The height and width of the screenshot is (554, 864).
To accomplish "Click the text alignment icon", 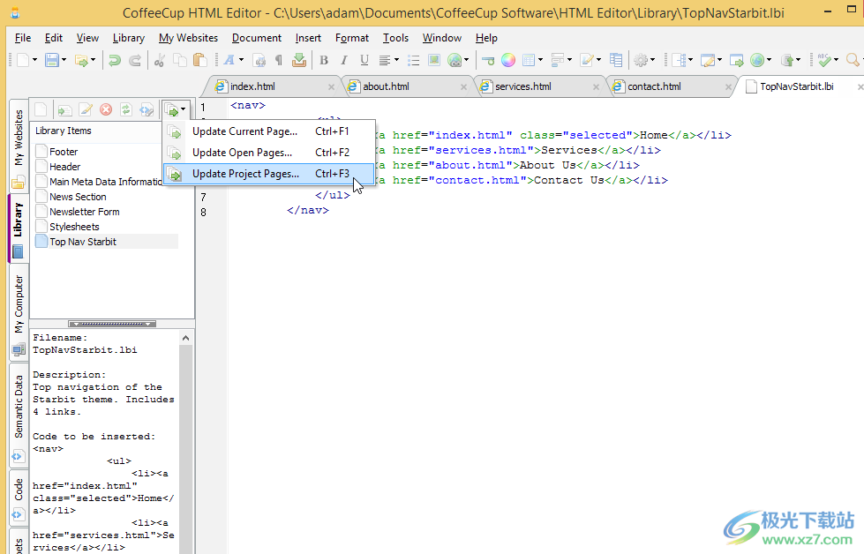I will pyautogui.click(x=385, y=60).
